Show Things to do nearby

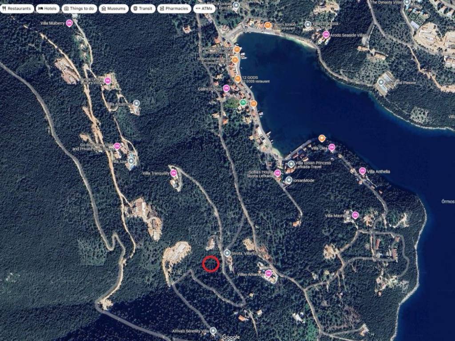pyautogui.click(x=79, y=8)
